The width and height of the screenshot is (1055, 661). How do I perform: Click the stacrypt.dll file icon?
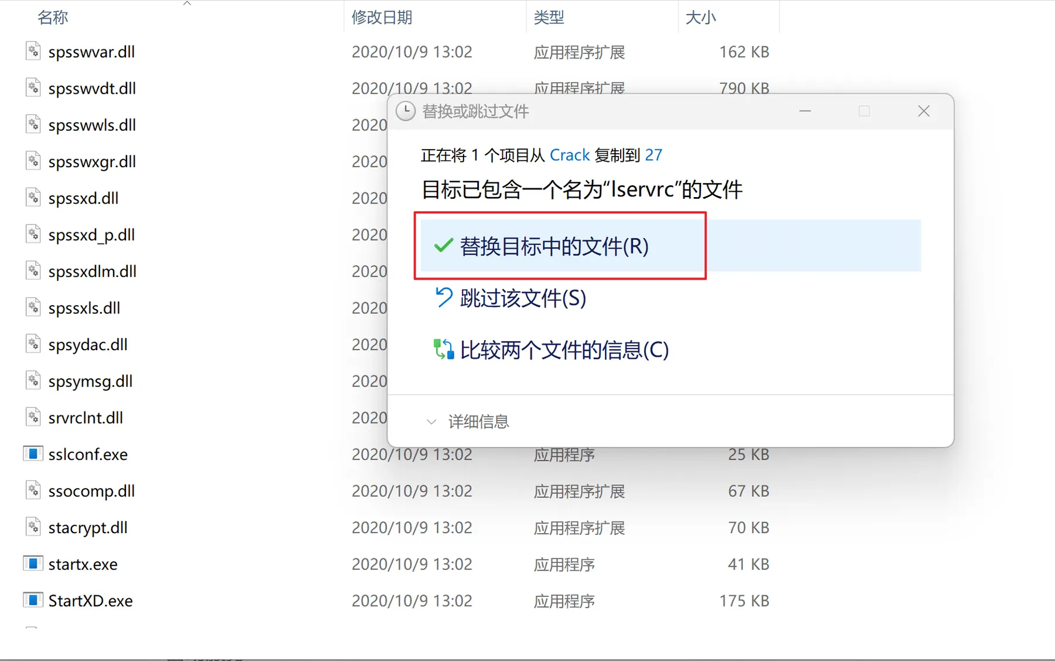pyautogui.click(x=33, y=527)
